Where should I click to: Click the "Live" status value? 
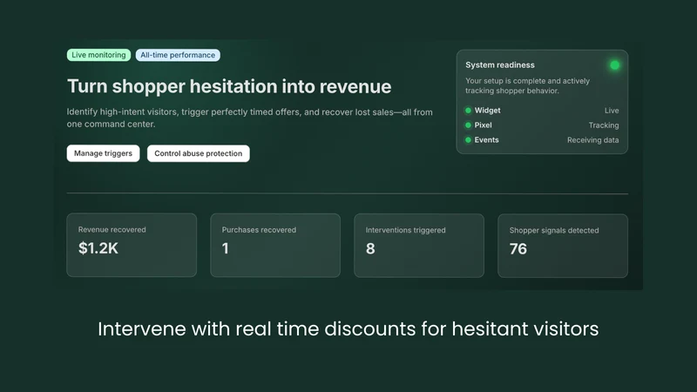point(612,111)
